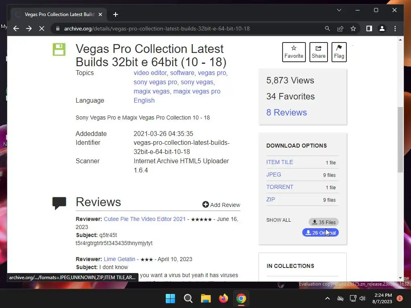The height and width of the screenshot is (308, 411).
Task: Open the network display tray icon
Action: (x=353, y=298)
